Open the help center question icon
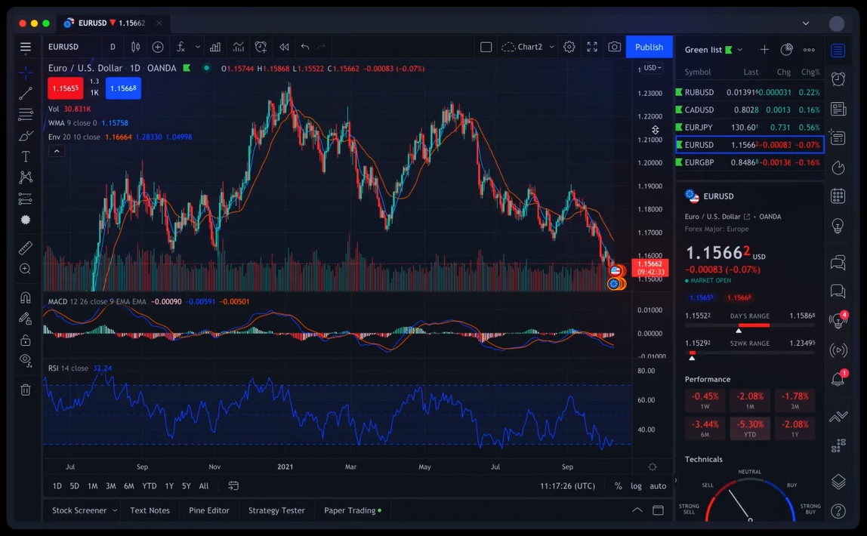This screenshot has width=867, height=536. pyautogui.click(x=838, y=511)
